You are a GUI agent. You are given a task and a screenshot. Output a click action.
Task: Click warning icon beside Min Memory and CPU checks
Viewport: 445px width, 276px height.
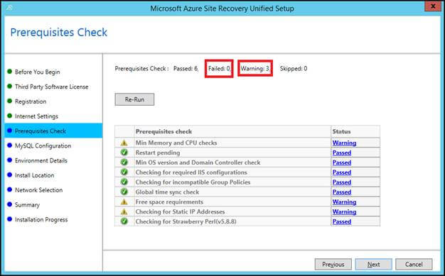[124, 143]
